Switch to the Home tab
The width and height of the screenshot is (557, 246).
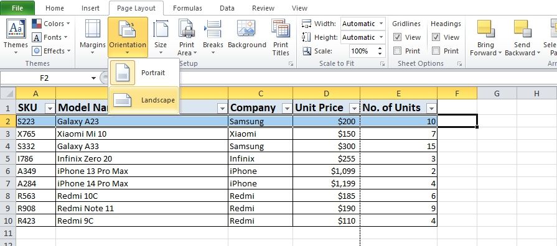pyautogui.click(x=55, y=8)
